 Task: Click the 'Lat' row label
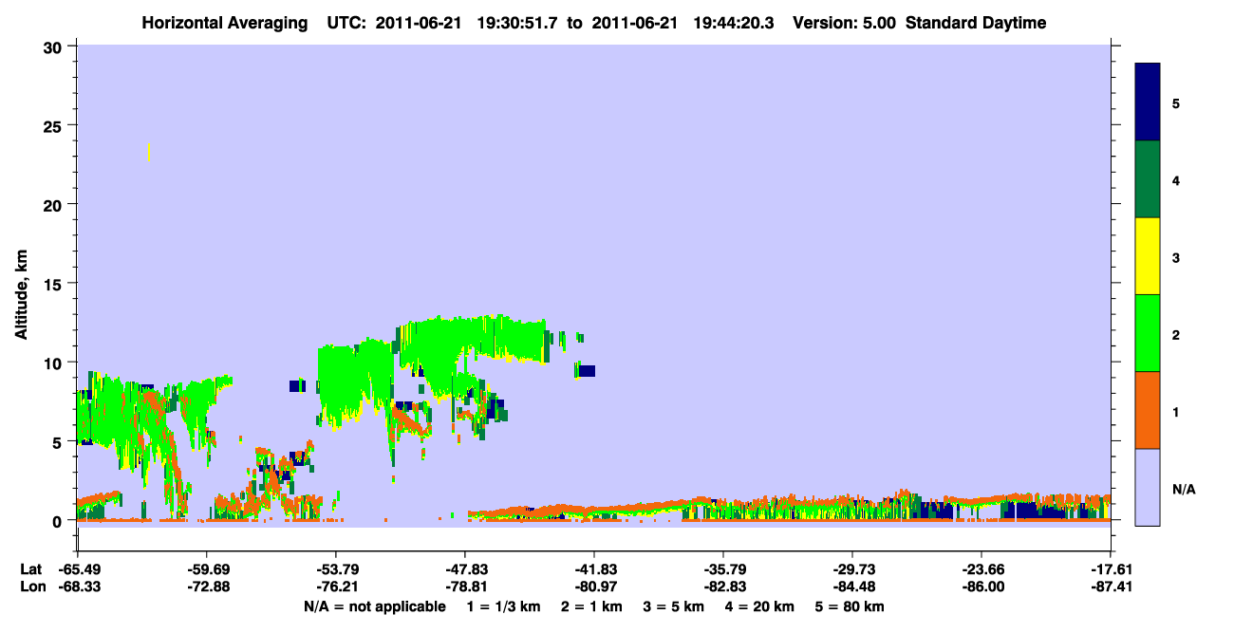pyautogui.click(x=30, y=569)
